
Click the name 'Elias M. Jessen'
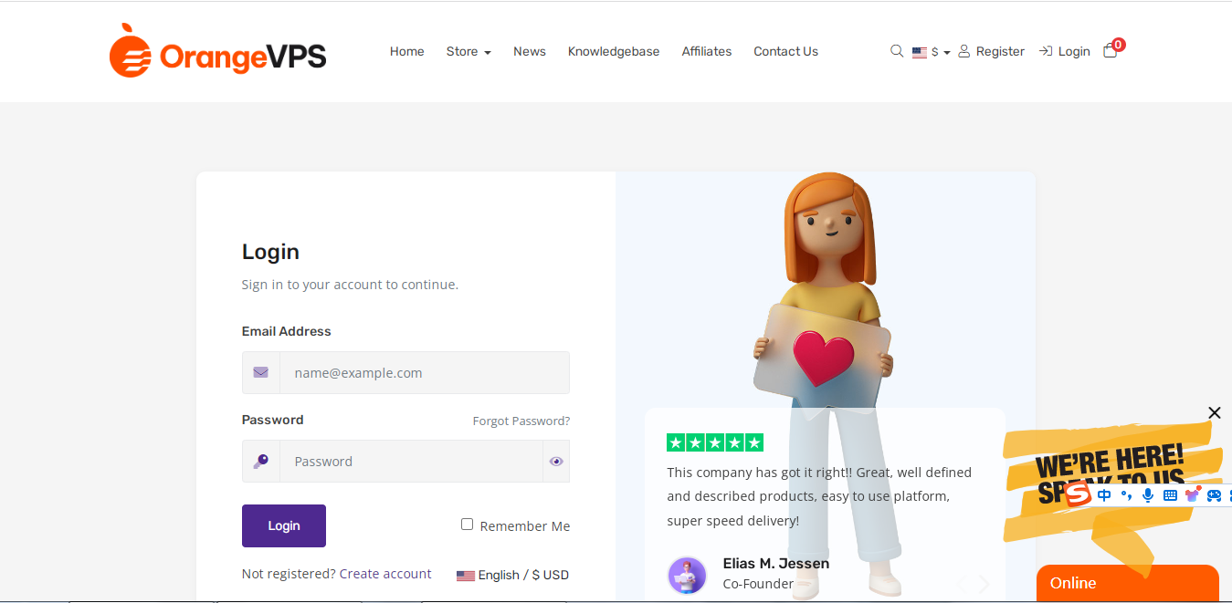pos(776,563)
